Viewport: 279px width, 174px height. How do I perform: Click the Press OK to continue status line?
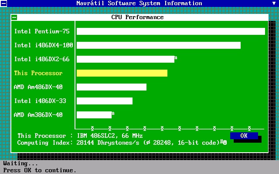40,170
